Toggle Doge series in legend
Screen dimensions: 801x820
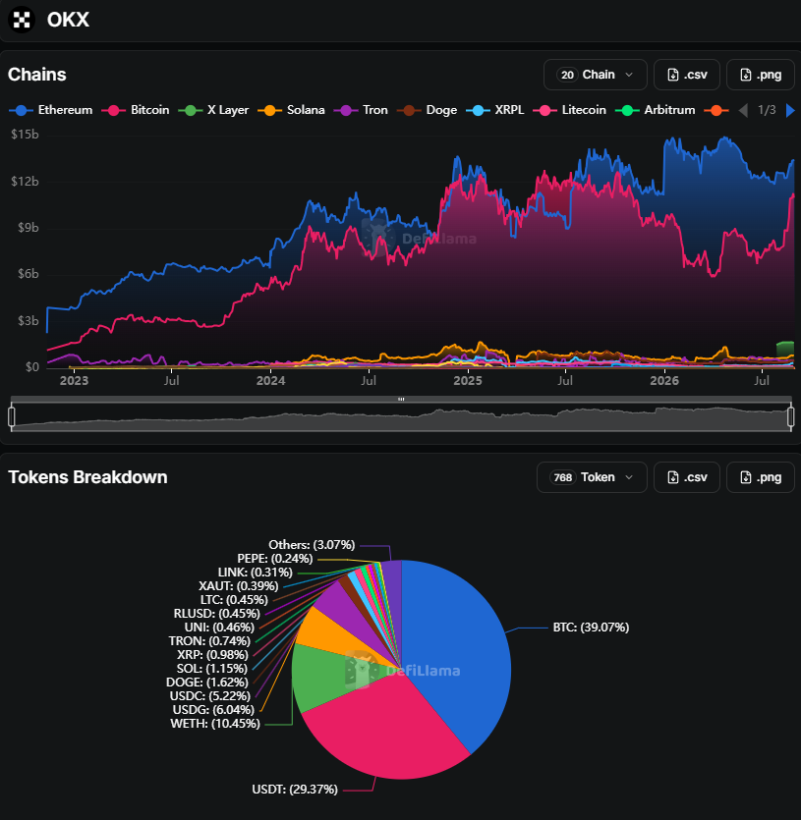coord(428,110)
